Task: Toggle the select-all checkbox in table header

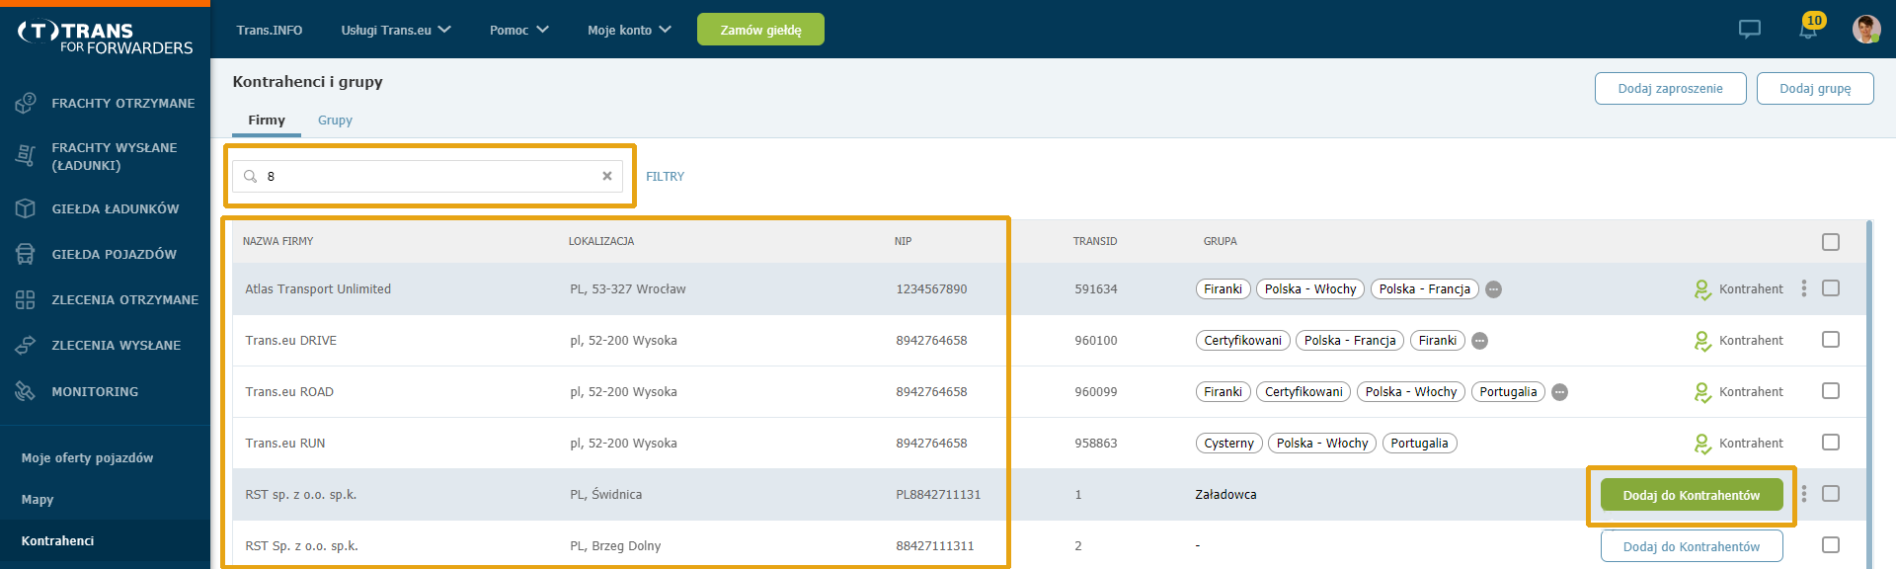Action: (x=1831, y=242)
